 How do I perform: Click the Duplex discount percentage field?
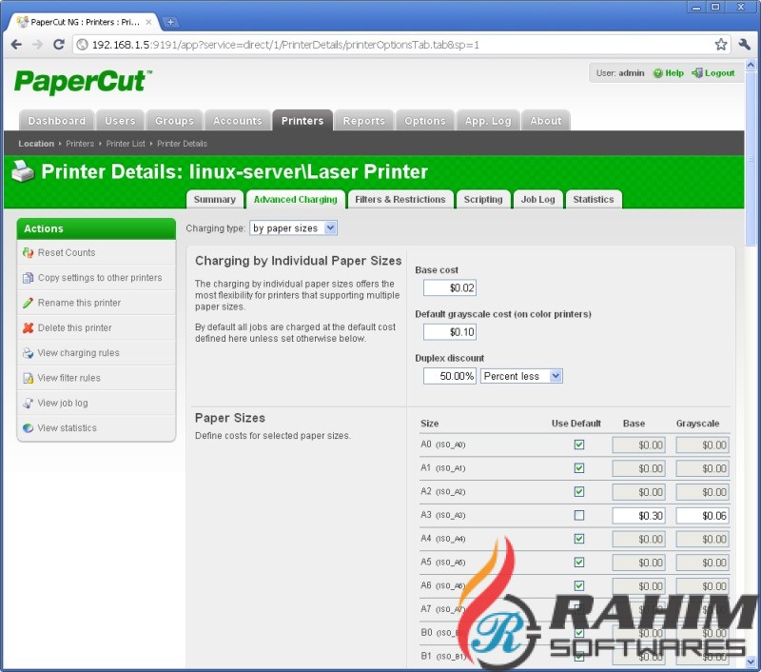[x=449, y=376]
